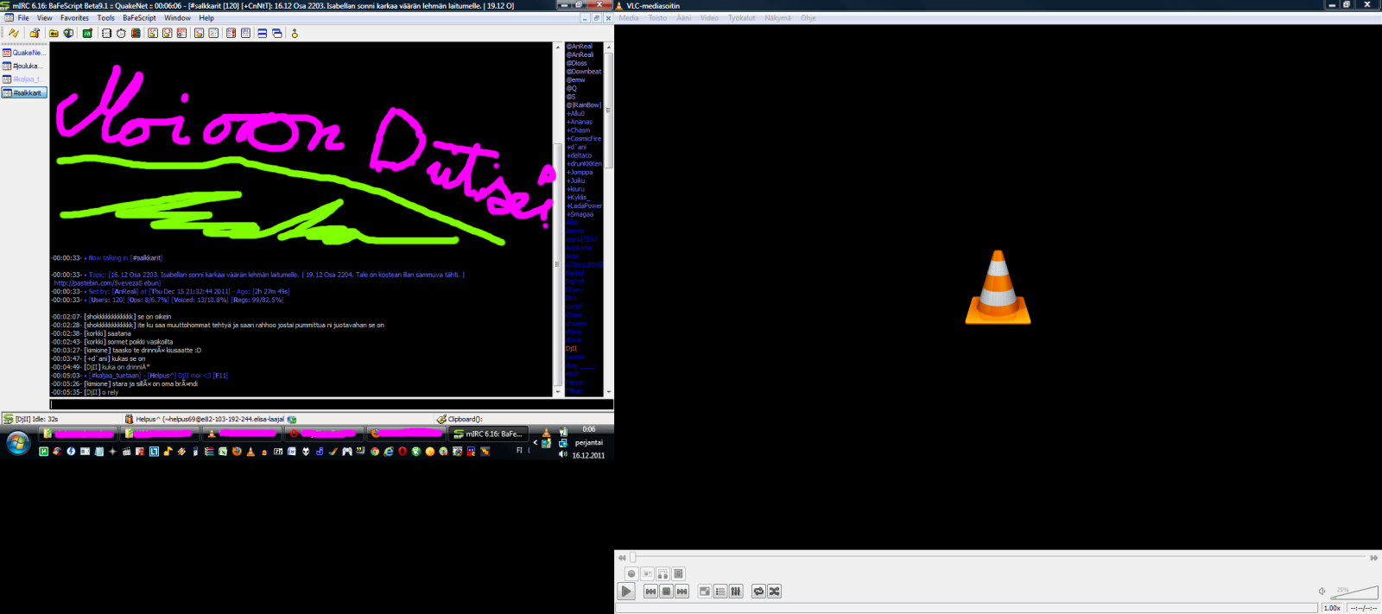Switch to #jouluka channel in switchbar

point(24,66)
